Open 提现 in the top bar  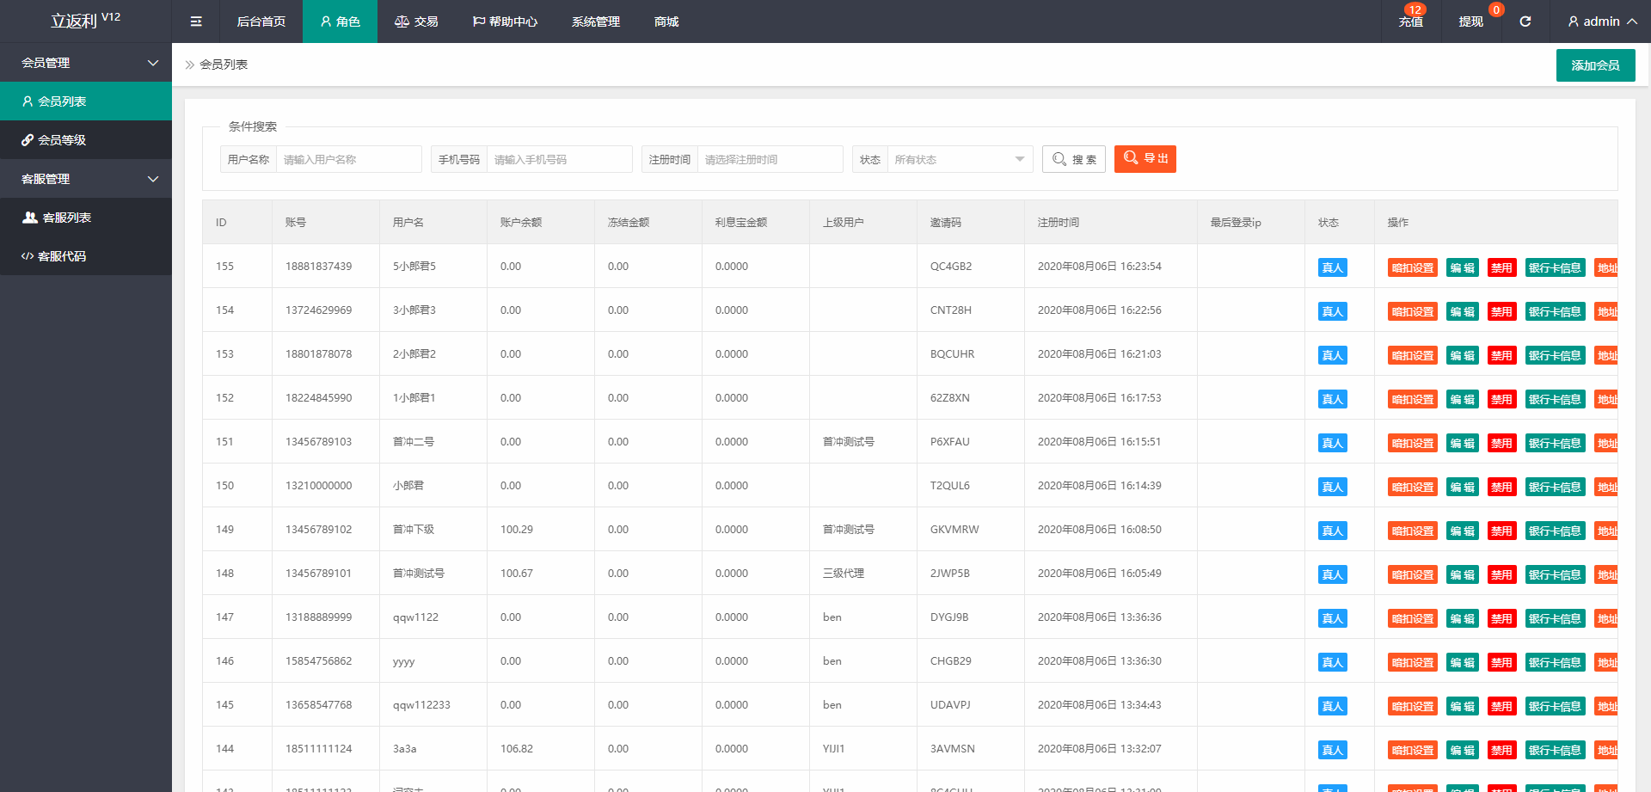tap(1471, 21)
